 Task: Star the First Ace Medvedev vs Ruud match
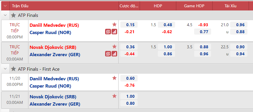[x=114, y=78]
